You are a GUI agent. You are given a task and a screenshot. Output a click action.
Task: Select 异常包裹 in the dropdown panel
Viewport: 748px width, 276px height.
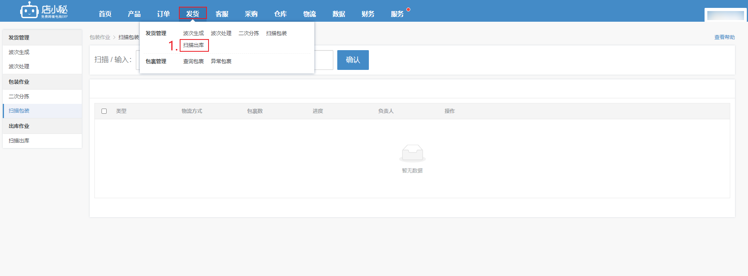[x=221, y=62]
